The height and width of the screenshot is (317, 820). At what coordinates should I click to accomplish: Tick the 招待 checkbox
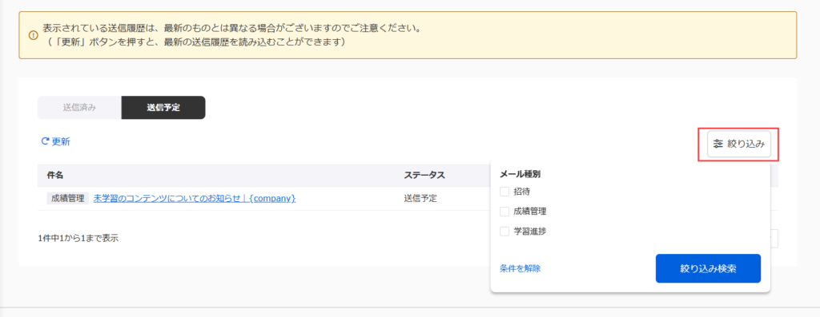coord(504,192)
